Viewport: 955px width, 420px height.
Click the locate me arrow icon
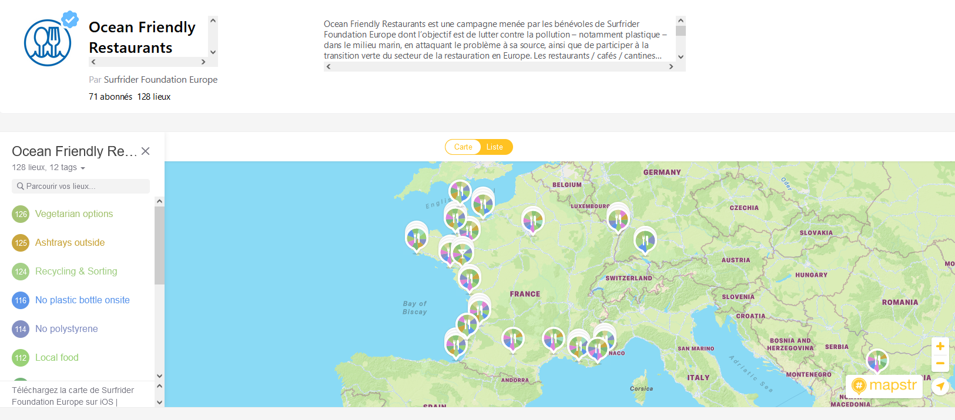pos(940,386)
